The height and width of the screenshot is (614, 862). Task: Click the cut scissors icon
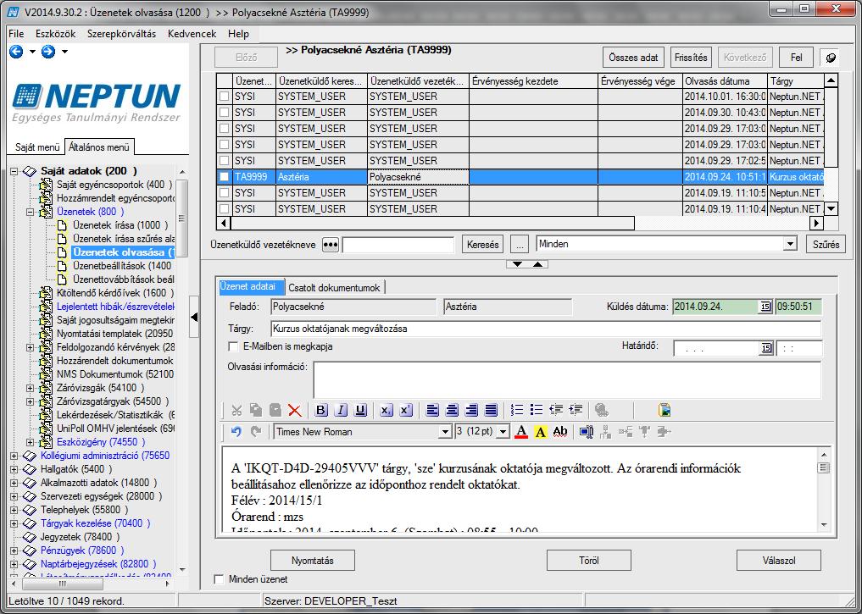point(237,410)
